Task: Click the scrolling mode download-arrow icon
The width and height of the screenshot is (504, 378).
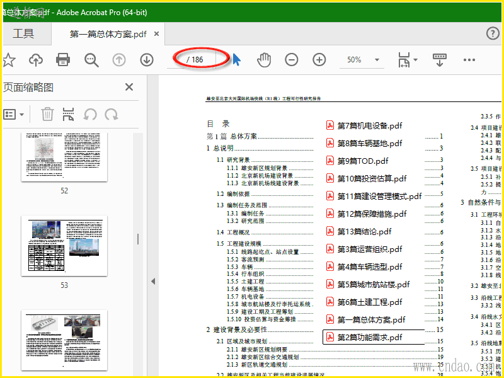Action: (440, 60)
